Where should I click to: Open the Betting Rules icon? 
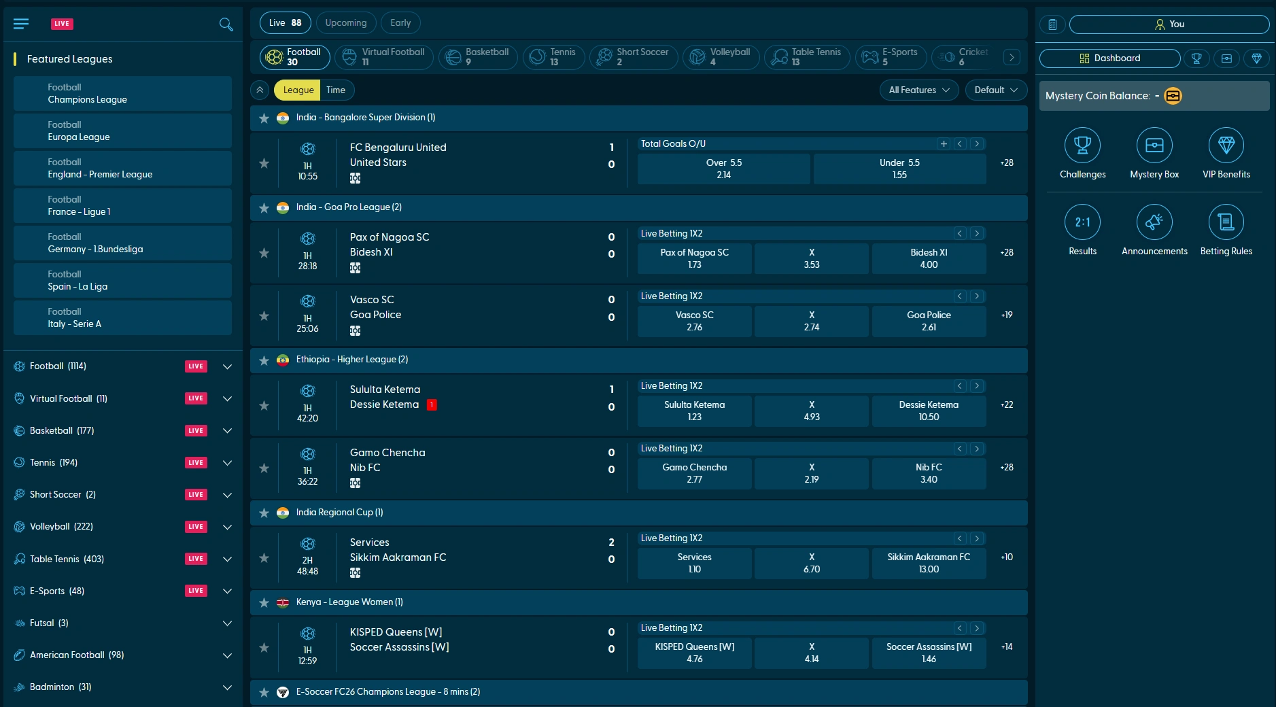1226,222
